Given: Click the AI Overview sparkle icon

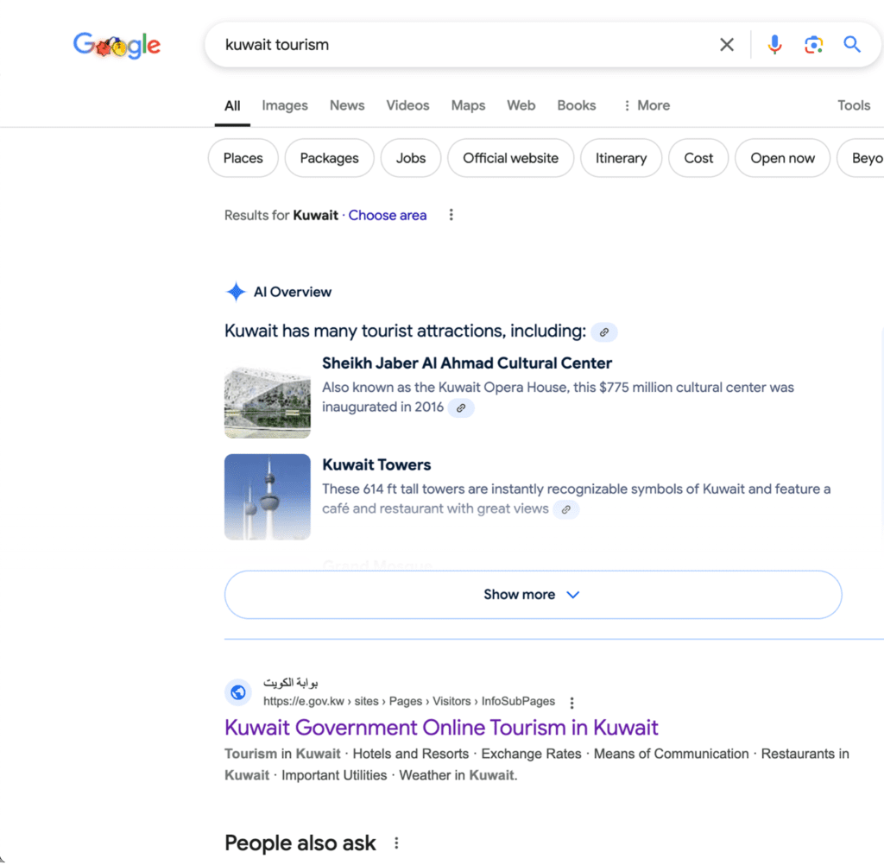Looking at the screenshot, I should (x=236, y=292).
